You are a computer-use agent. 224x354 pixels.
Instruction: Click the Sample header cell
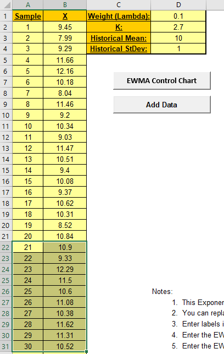pos(27,16)
